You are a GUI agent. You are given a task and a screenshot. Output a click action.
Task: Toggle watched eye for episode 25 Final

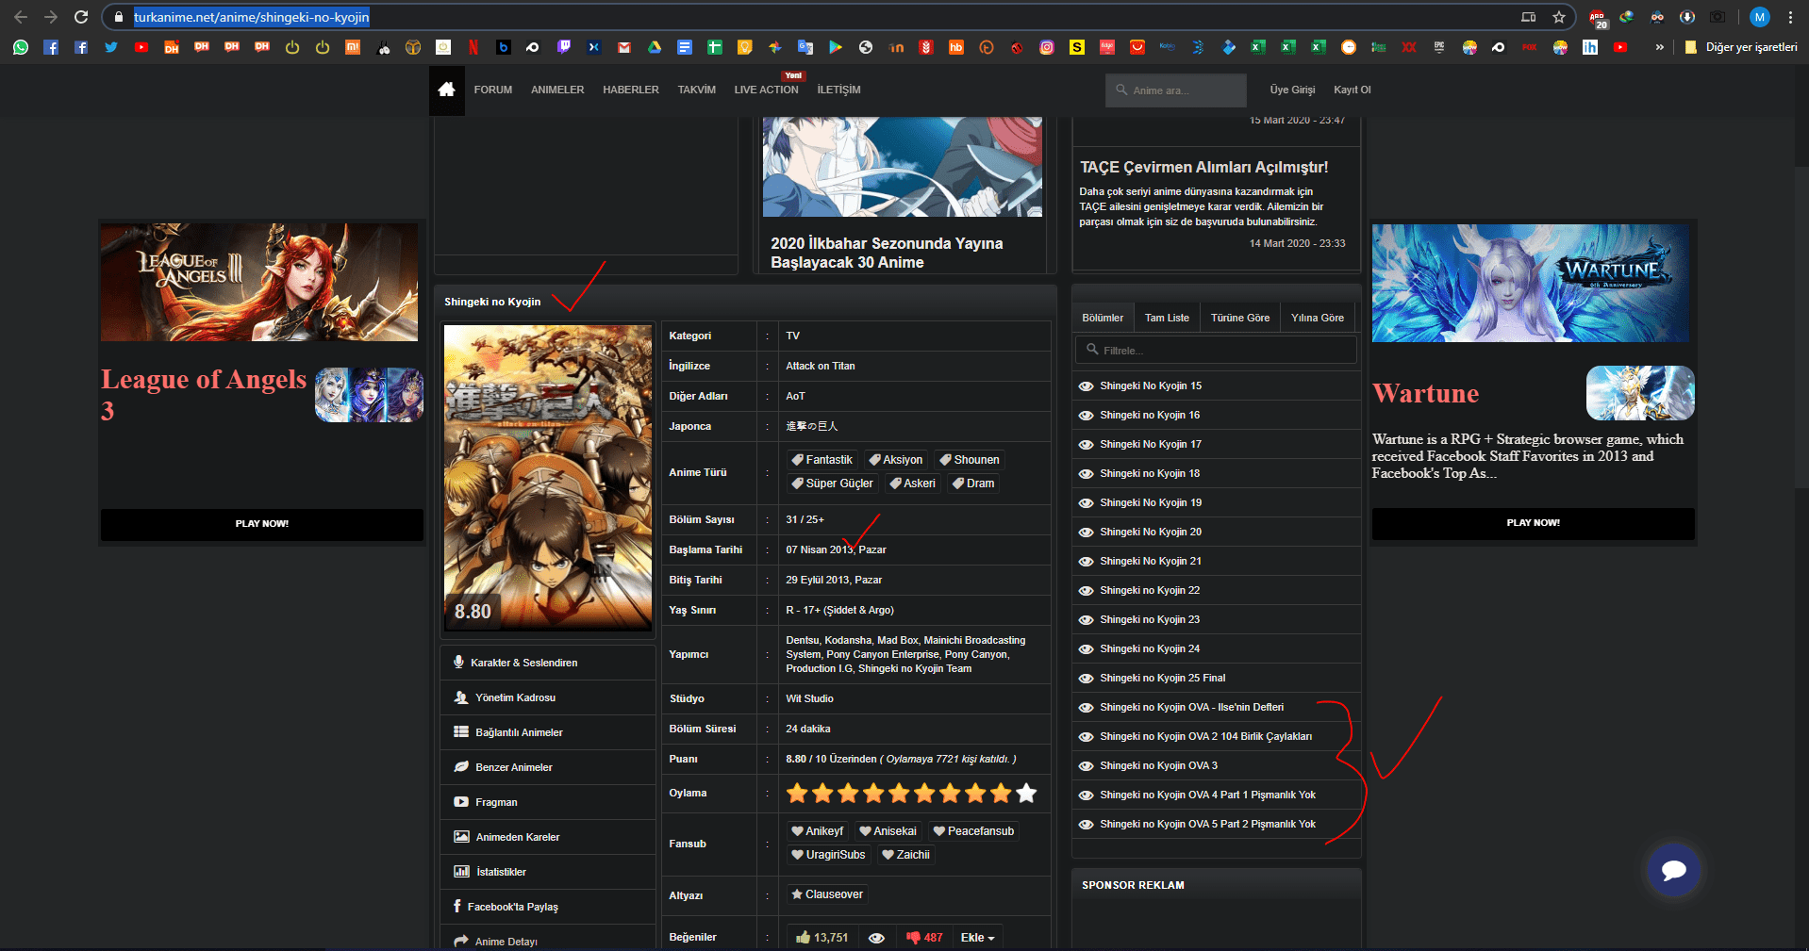pyautogui.click(x=1086, y=679)
